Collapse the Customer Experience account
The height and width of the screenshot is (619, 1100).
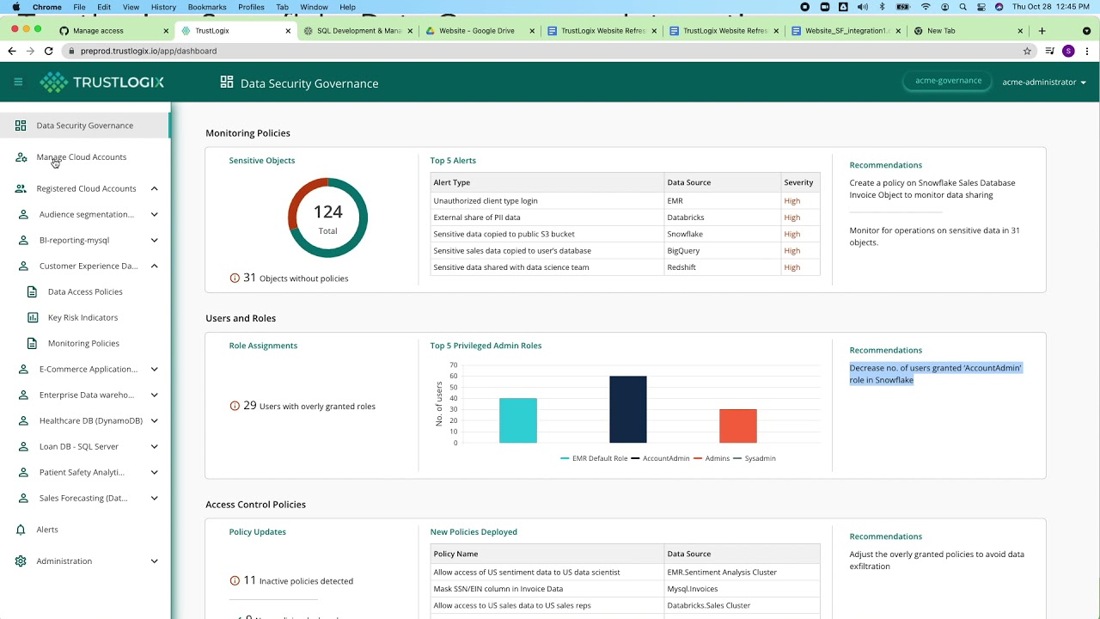(x=155, y=266)
